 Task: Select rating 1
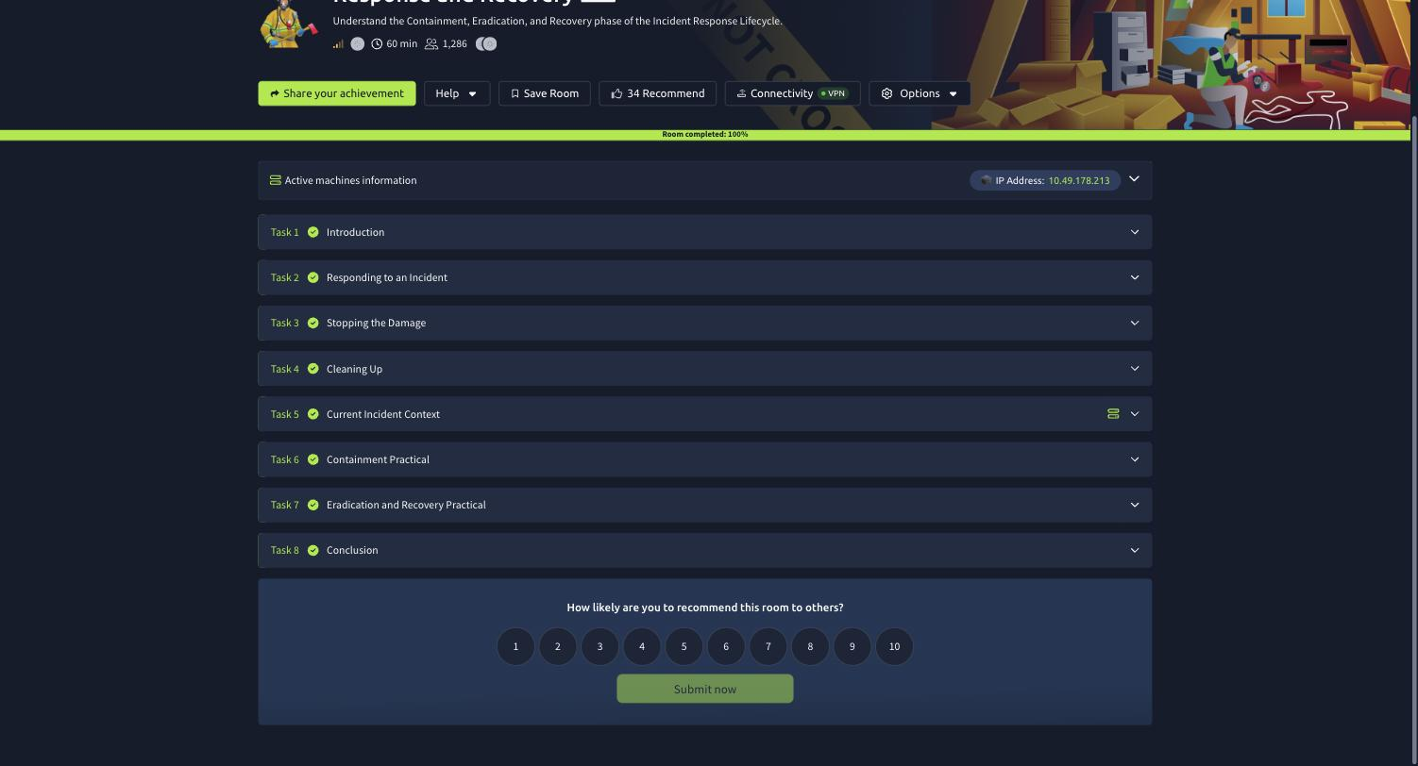tap(515, 646)
